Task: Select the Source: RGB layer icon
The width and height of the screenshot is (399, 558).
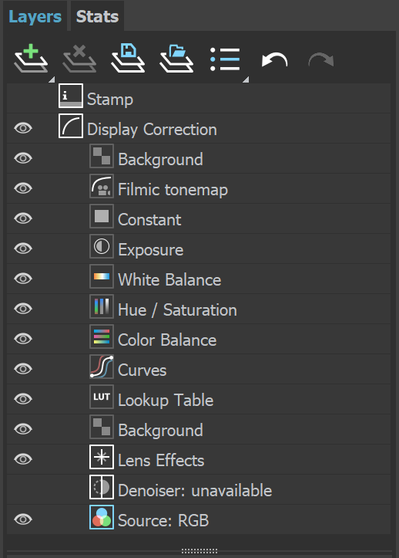Action: (x=102, y=517)
